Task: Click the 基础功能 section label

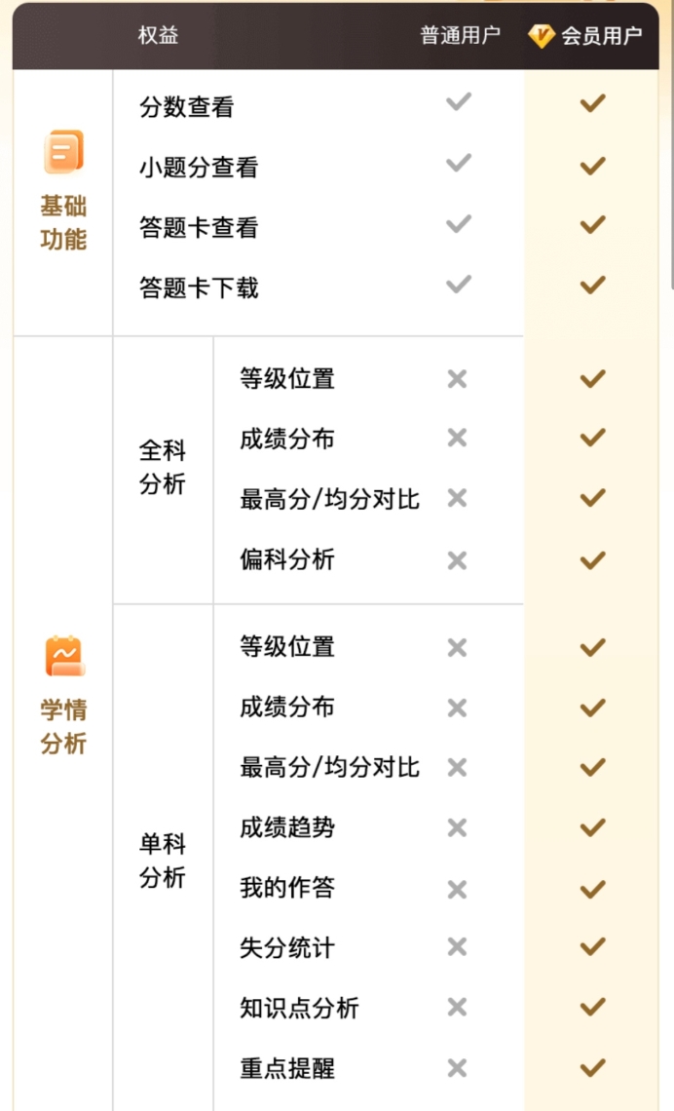Action: click(63, 222)
